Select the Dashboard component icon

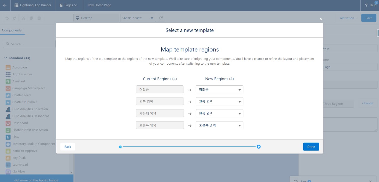(x=8, y=123)
